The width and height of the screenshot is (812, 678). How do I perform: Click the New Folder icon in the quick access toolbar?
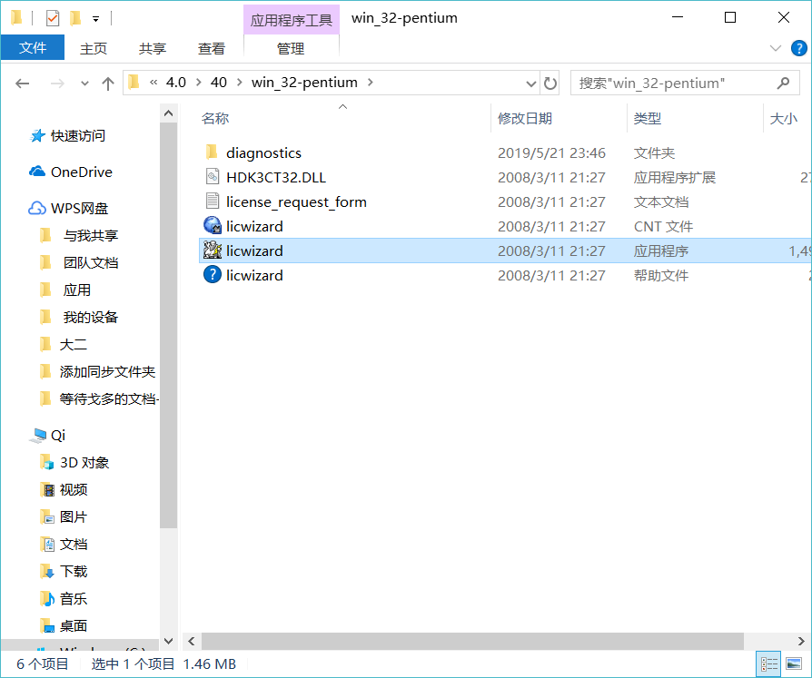[x=75, y=19]
